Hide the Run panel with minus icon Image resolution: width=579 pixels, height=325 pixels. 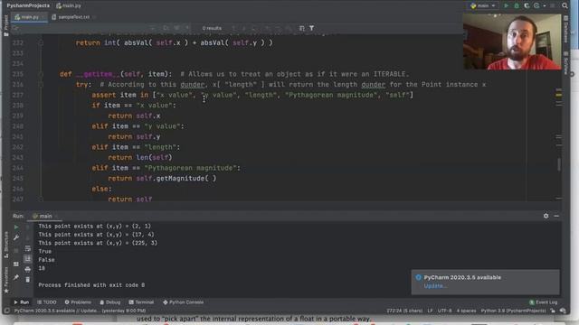556,216
